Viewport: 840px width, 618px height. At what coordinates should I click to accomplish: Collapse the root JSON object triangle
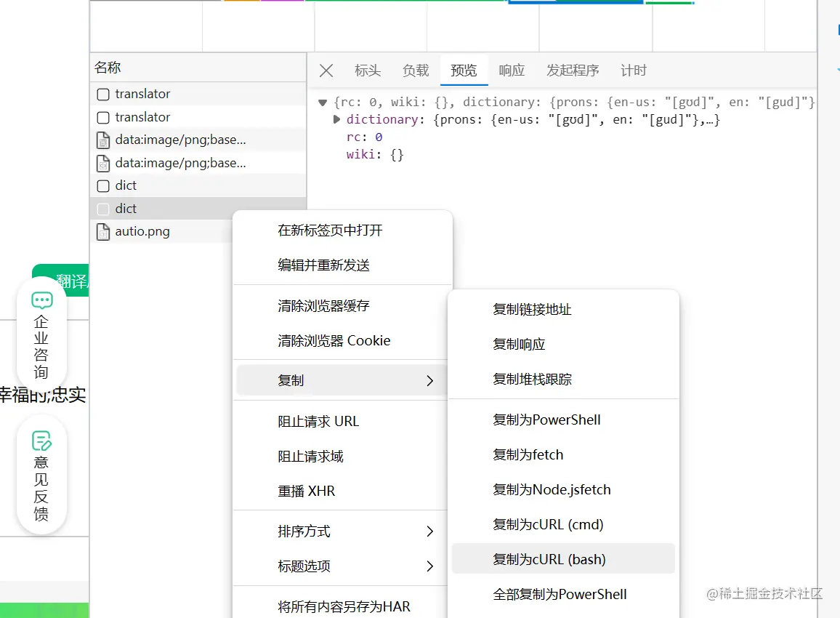(323, 103)
